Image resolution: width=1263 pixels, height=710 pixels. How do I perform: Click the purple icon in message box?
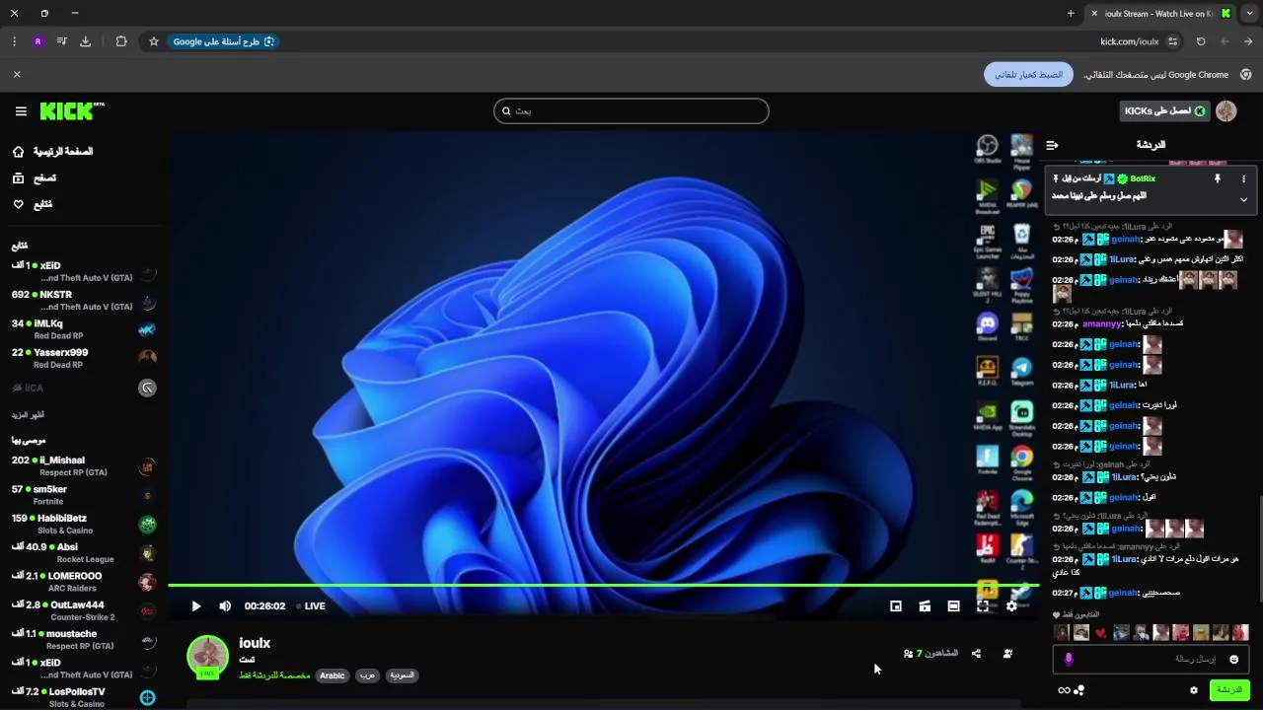tap(1069, 659)
